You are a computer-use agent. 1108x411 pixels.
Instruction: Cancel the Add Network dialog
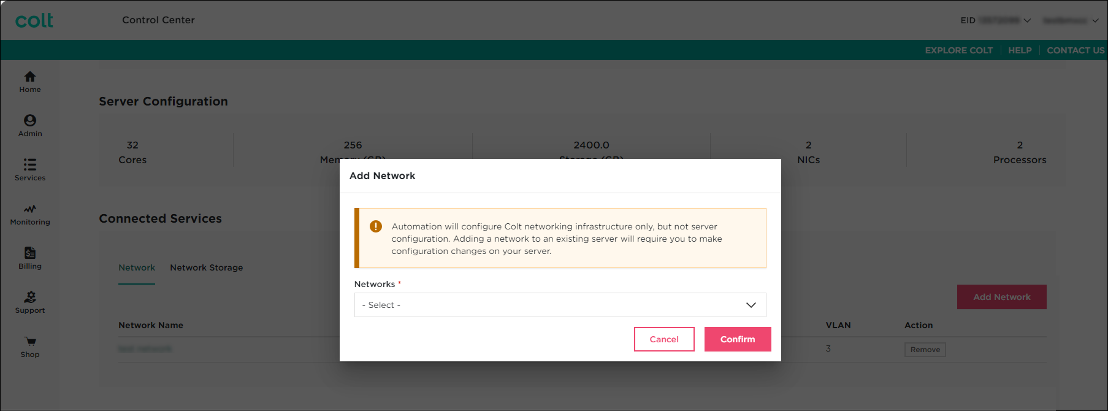point(664,339)
